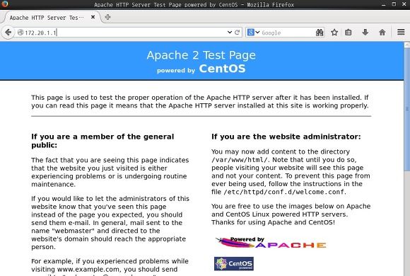Screen dimensions: 410x276
Task: Open the Google search engine selector dropdown
Action: point(253,33)
